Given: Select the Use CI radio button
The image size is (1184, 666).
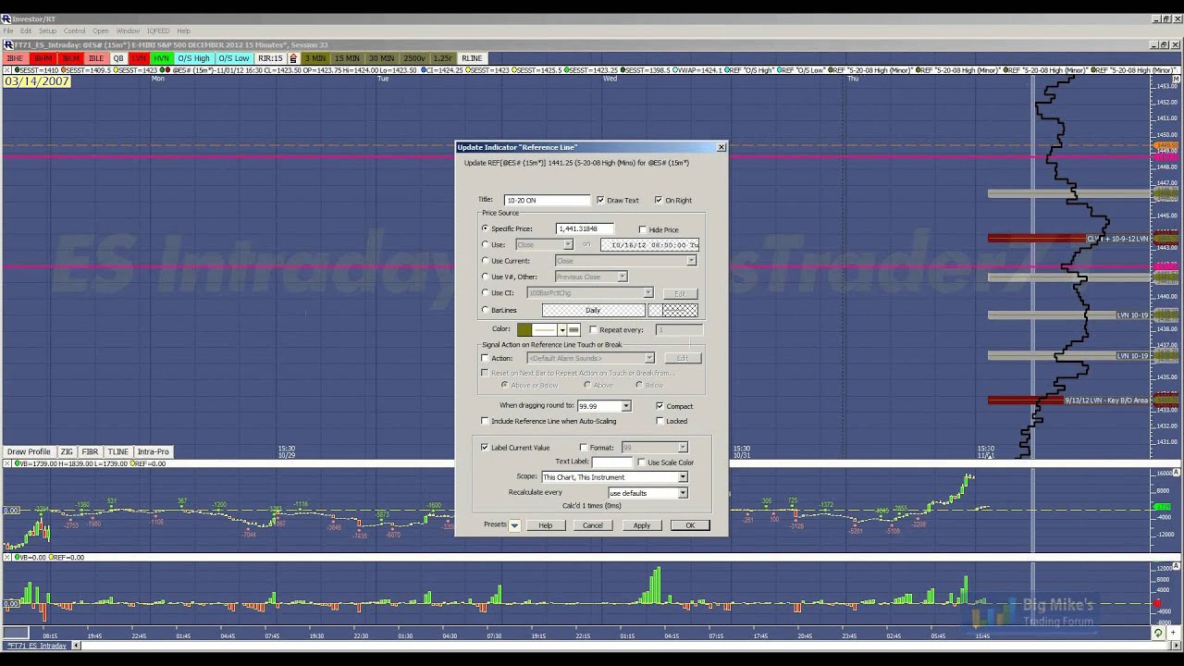Looking at the screenshot, I should 485,293.
